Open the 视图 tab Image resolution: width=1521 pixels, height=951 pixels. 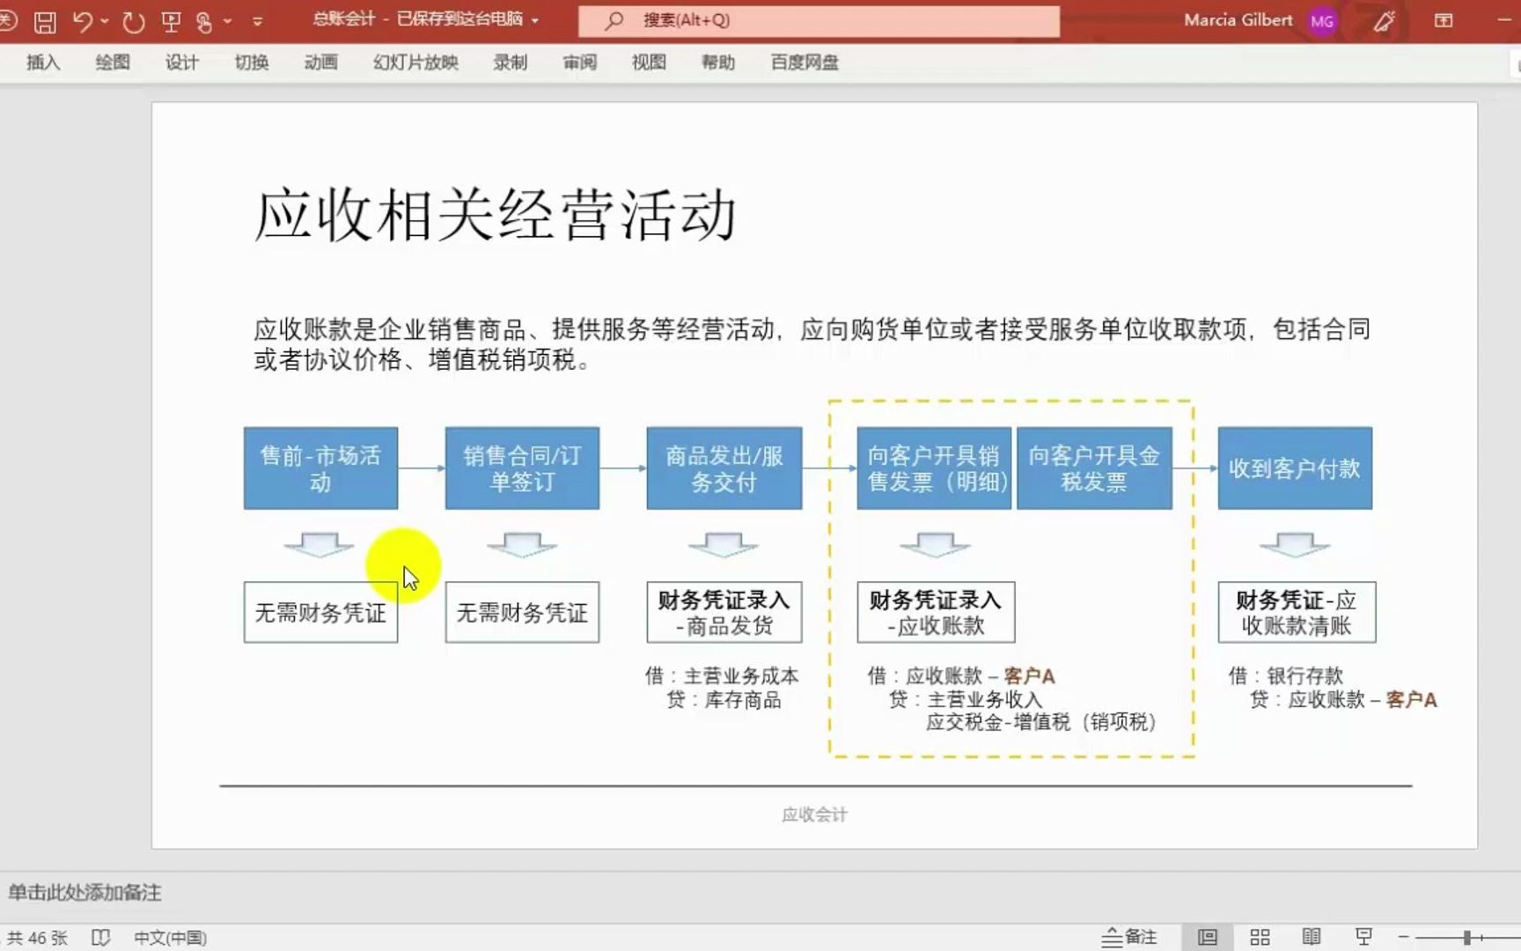coord(649,63)
